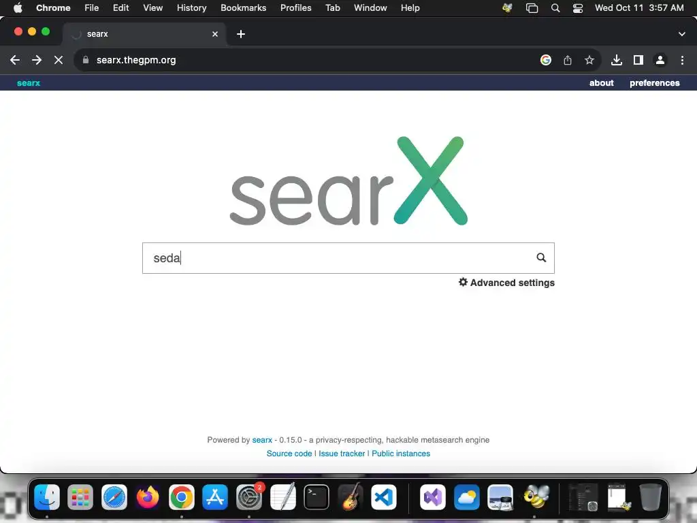The width and height of the screenshot is (697, 523).
Task: Open Firefox from the dock
Action: (x=148, y=497)
